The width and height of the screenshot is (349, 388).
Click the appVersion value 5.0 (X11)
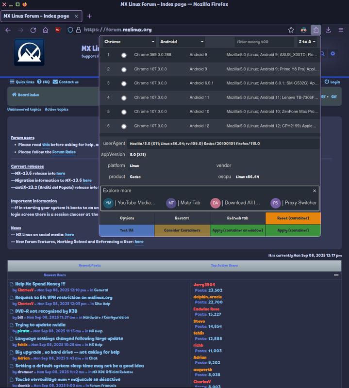[x=138, y=155]
